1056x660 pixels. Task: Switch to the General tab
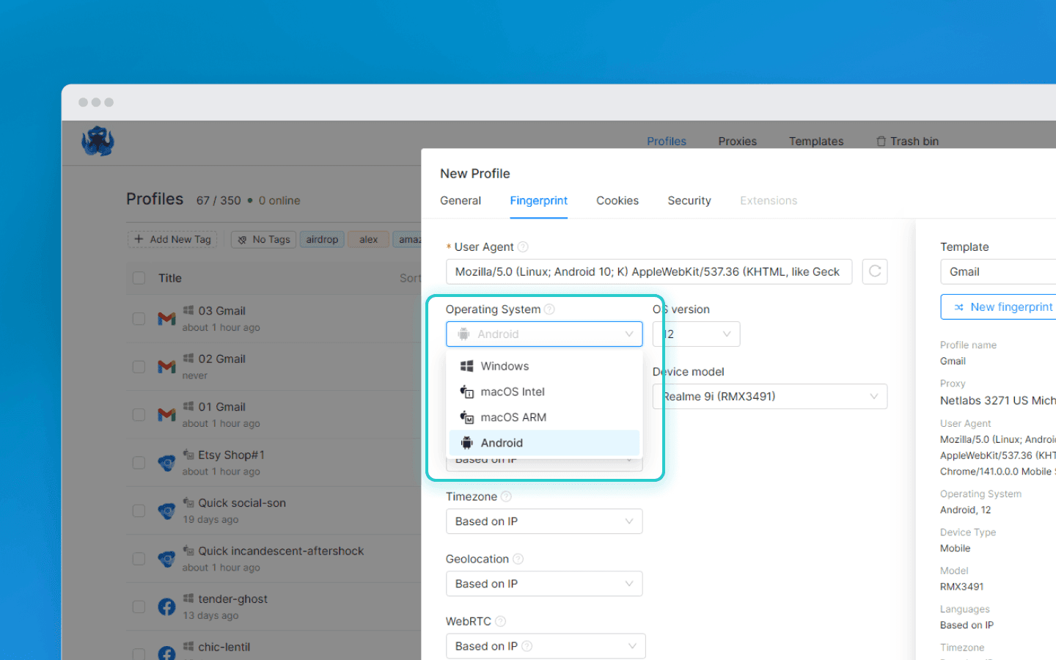(x=461, y=200)
